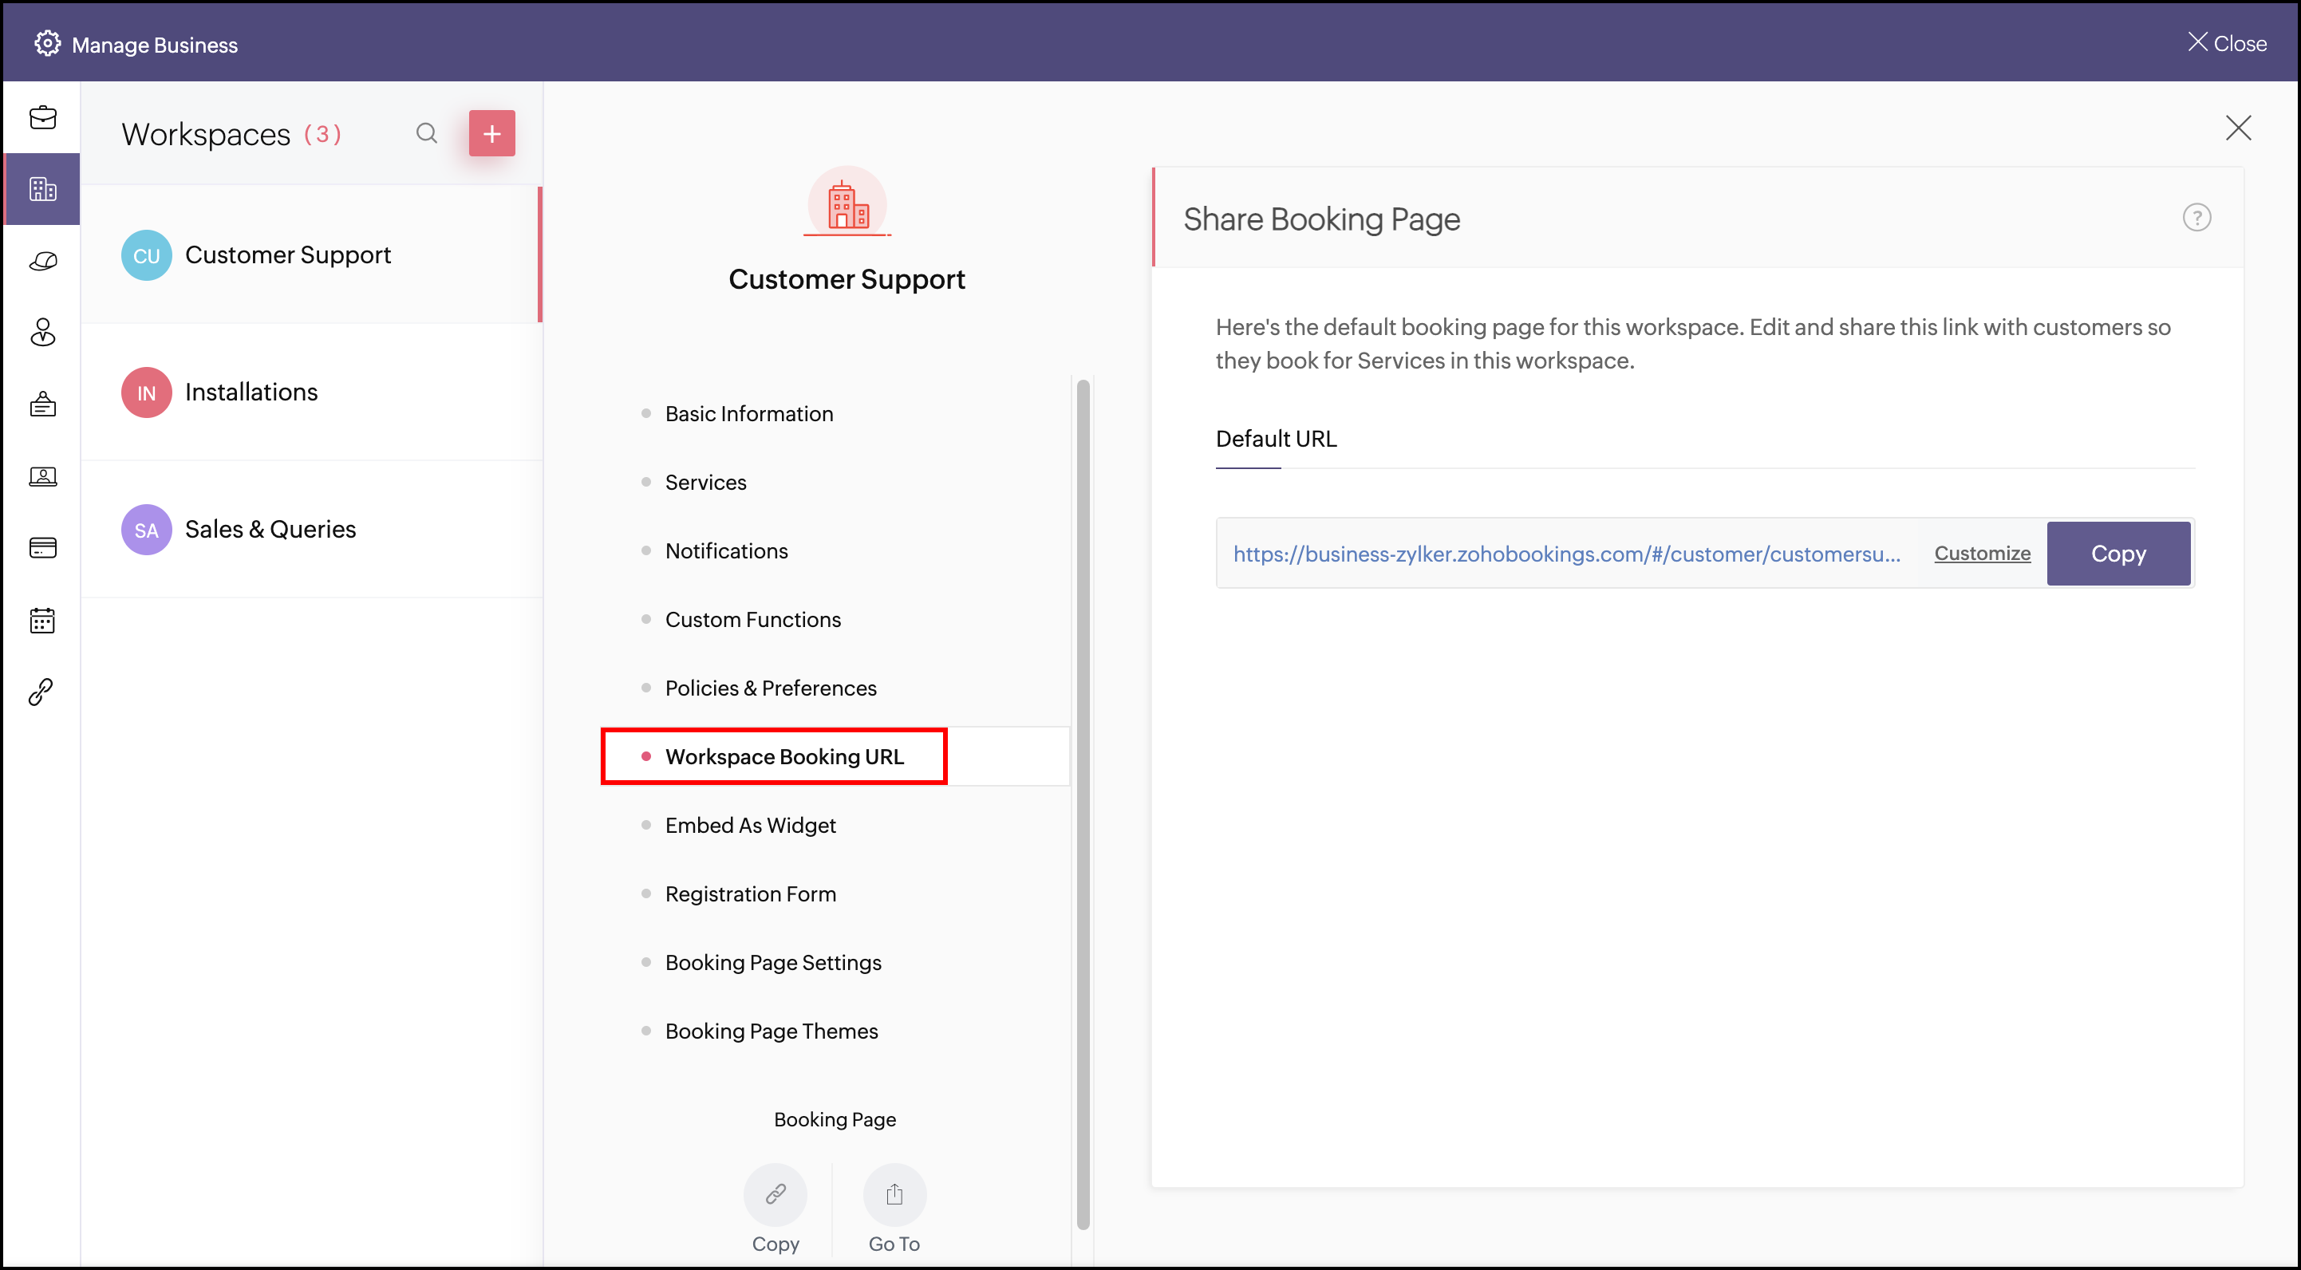The width and height of the screenshot is (2301, 1270).
Task: Select the Sales & Queries workspace
Action: (270, 529)
